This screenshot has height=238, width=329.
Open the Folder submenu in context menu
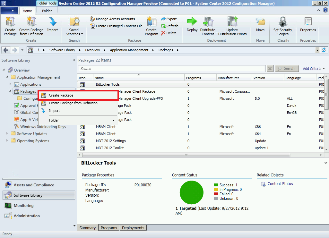coord(78,120)
